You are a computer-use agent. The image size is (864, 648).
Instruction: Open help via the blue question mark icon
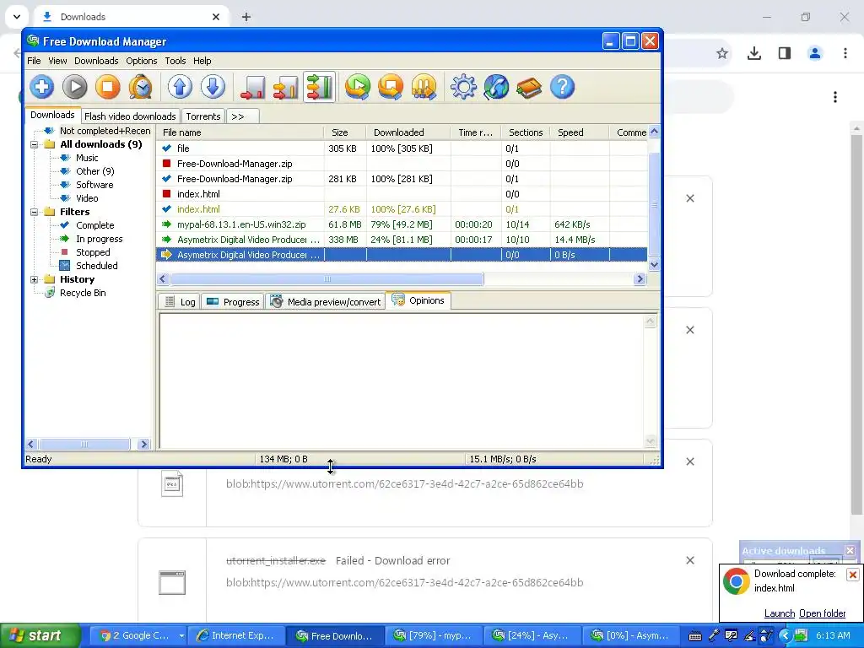click(562, 87)
